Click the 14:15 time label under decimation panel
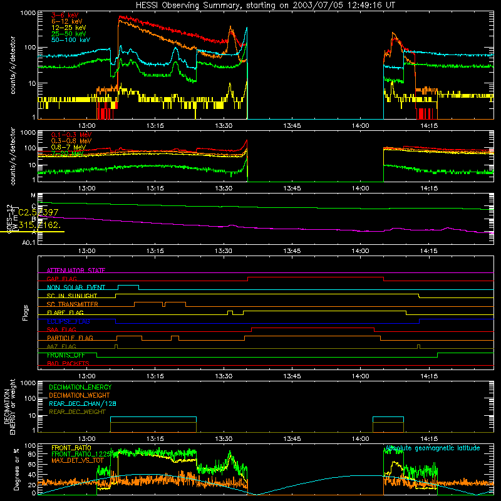This screenshot has width=501, height=501. [x=429, y=439]
